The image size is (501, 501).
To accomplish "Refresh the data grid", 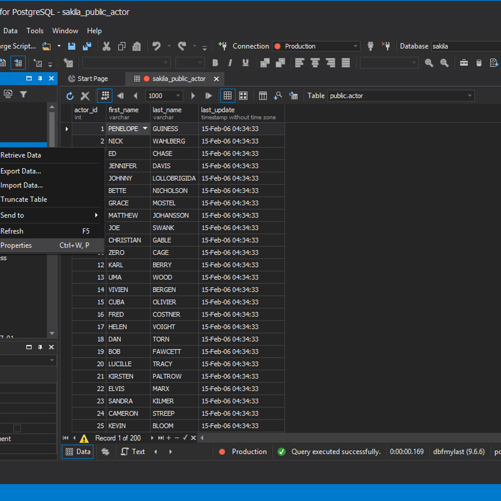I will 70,96.
